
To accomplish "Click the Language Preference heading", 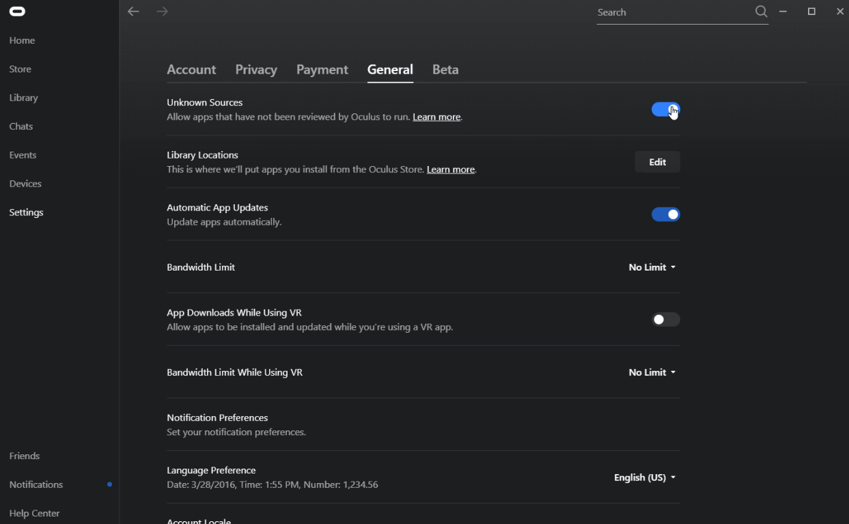I will [211, 470].
